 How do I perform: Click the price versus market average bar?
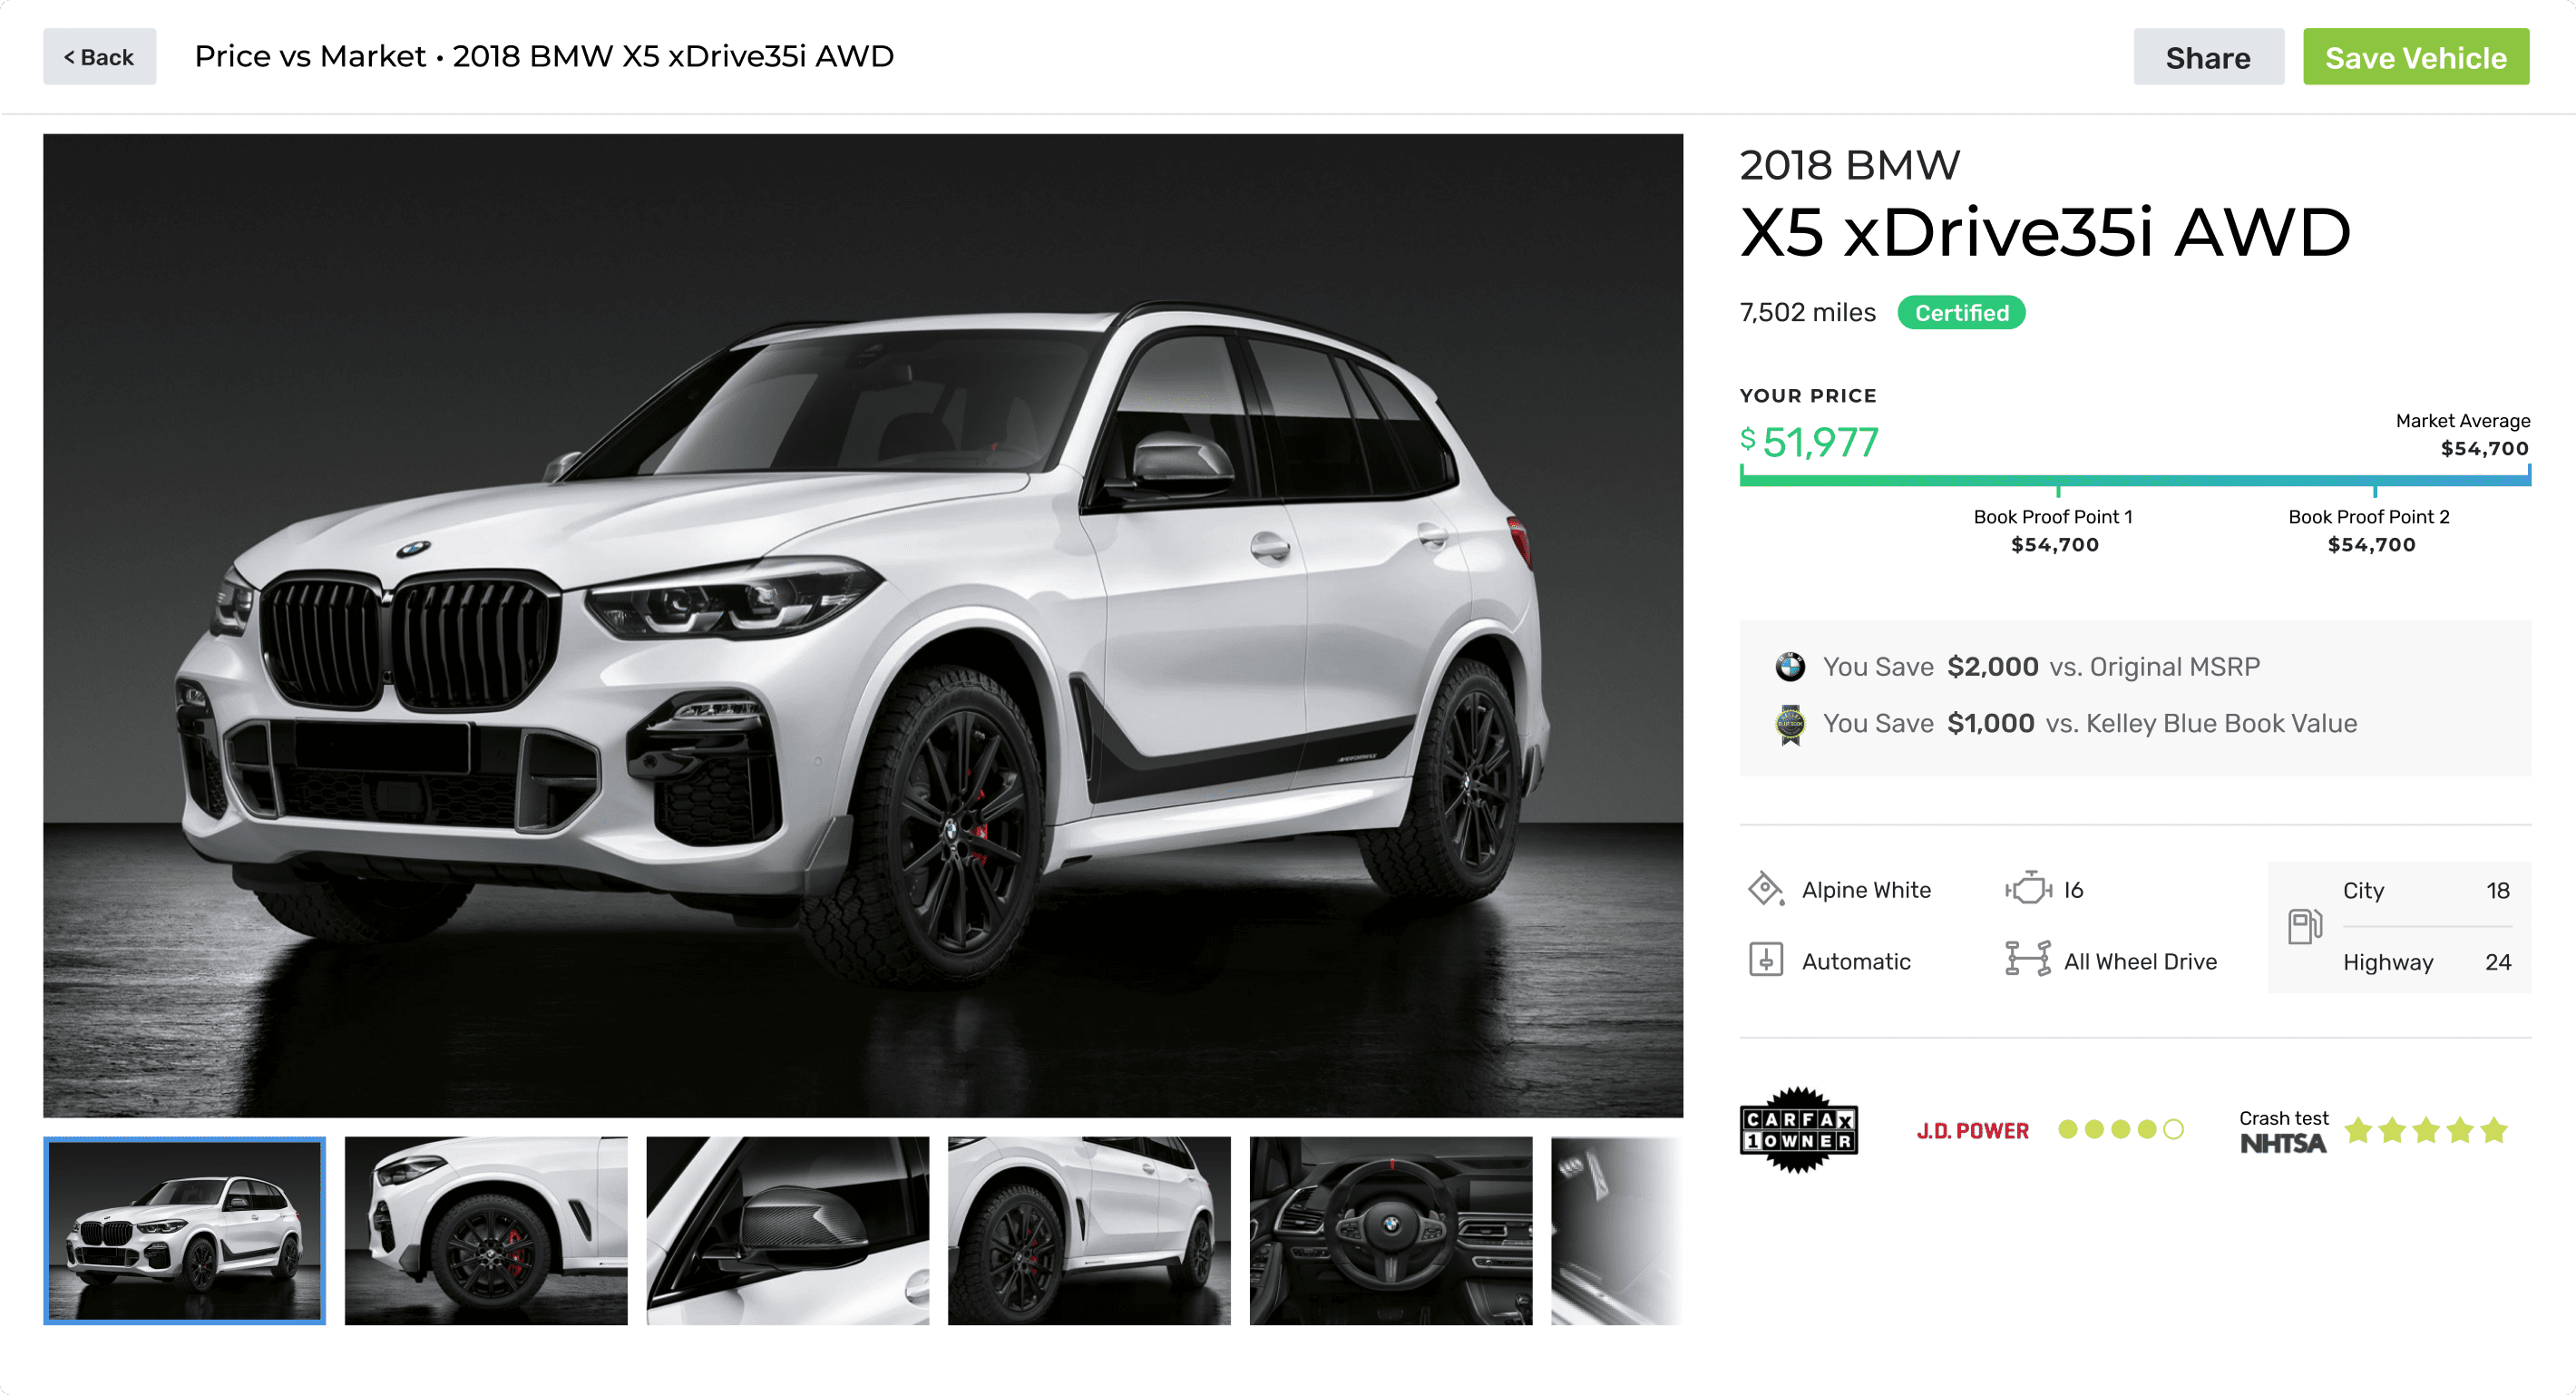tap(2135, 481)
